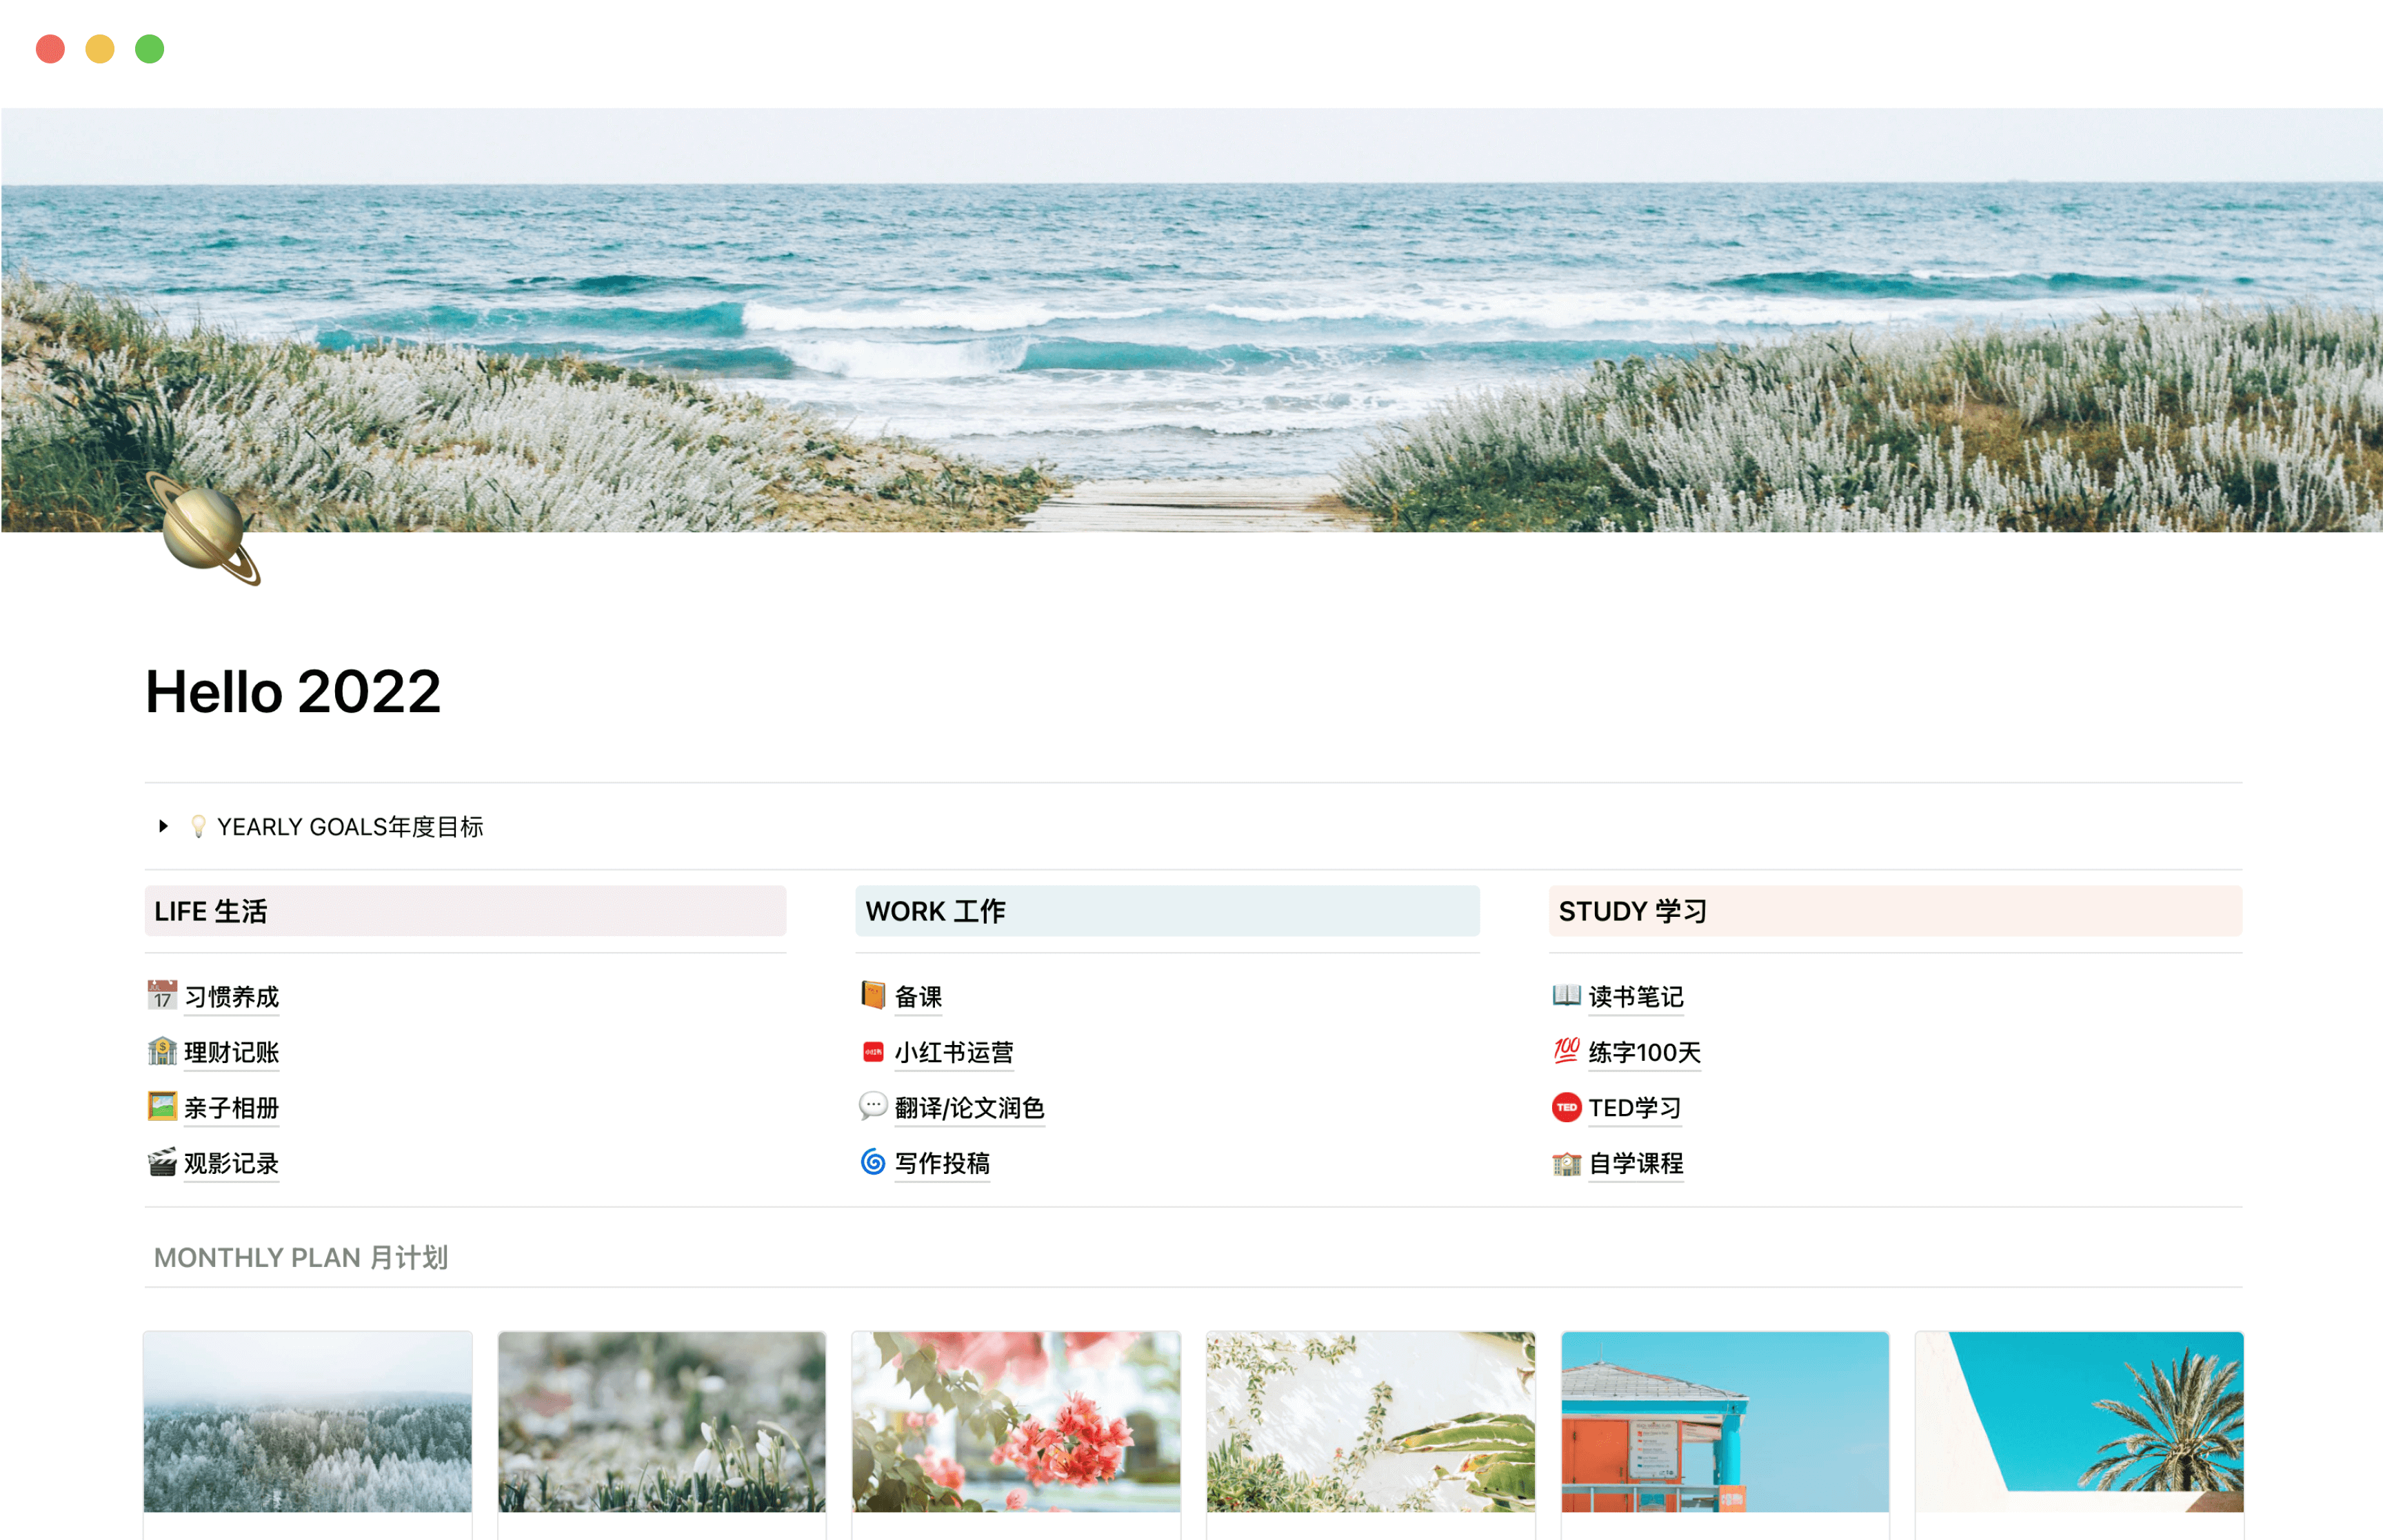Open the pink flowers monthly plan card
Viewport: 2383px width, 1540px height.
(1015, 1421)
